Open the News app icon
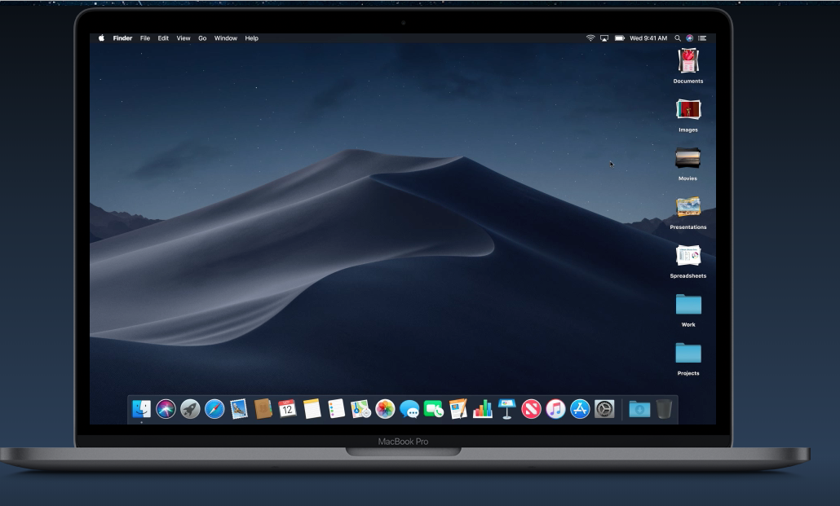The image size is (840, 506). 532,409
